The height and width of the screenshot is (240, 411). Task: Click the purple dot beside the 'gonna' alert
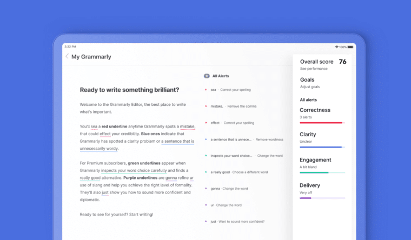(x=206, y=189)
